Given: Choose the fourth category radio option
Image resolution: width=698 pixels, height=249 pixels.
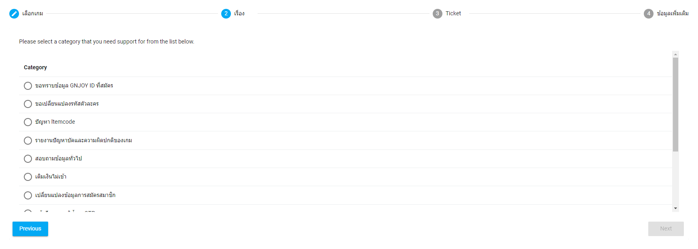Looking at the screenshot, I should click(x=28, y=141).
